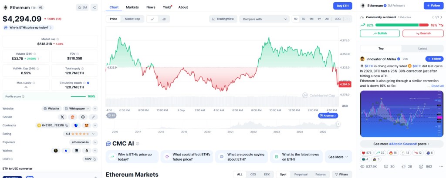The width and height of the screenshot is (446, 178).
Task: Set chart range to All
Action: tap(327, 19)
